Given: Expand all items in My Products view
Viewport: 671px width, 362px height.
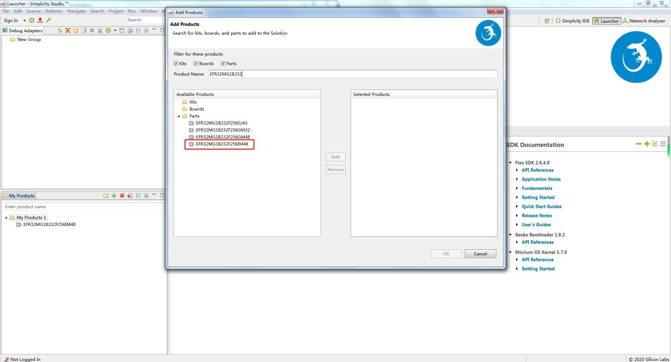Looking at the screenshot, I should click(x=146, y=196).
